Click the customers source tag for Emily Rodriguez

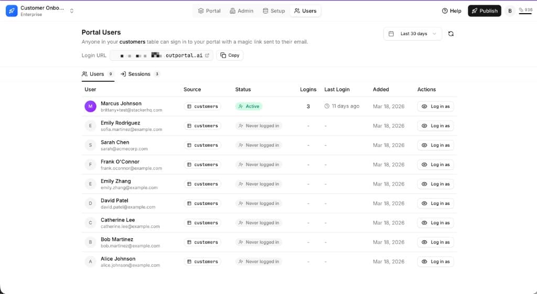pyautogui.click(x=202, y=126)
